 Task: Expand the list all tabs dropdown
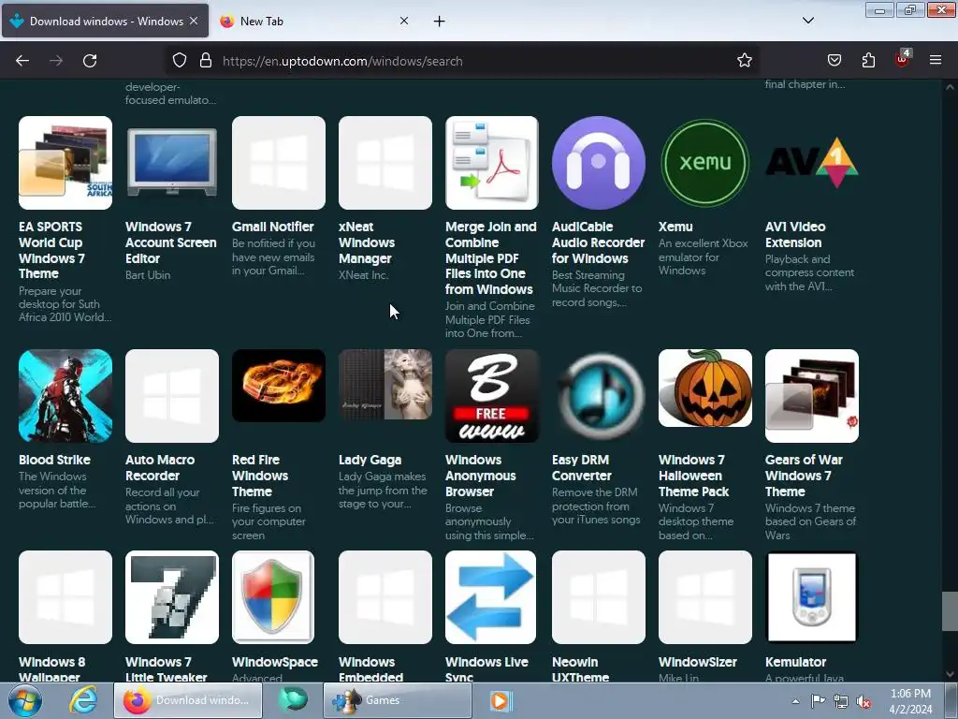coord(807,21)
